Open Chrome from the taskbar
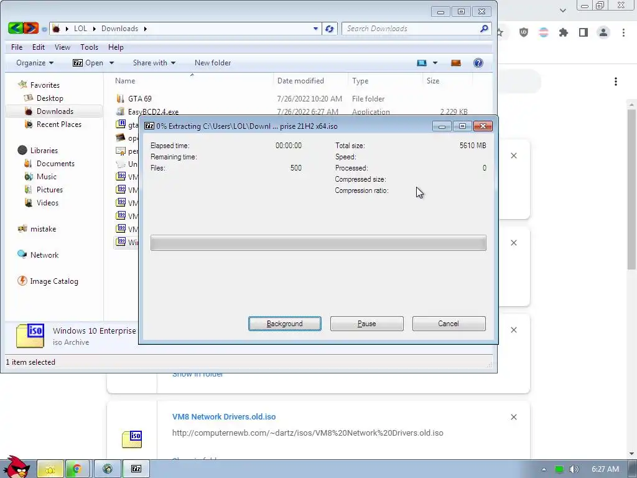This screenshot has height=478, width=637. coord(77,469)
